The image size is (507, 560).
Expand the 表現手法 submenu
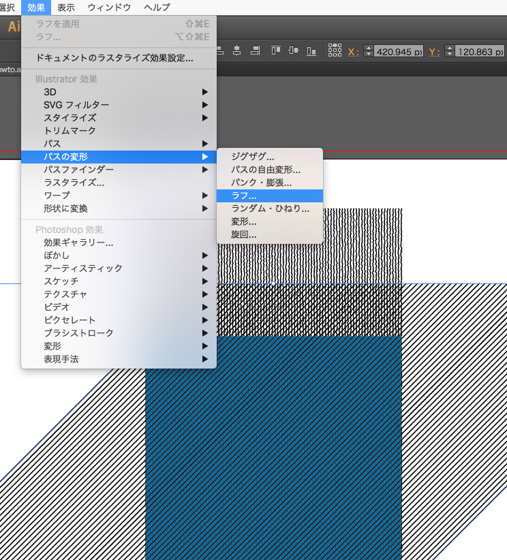point(119,359)
